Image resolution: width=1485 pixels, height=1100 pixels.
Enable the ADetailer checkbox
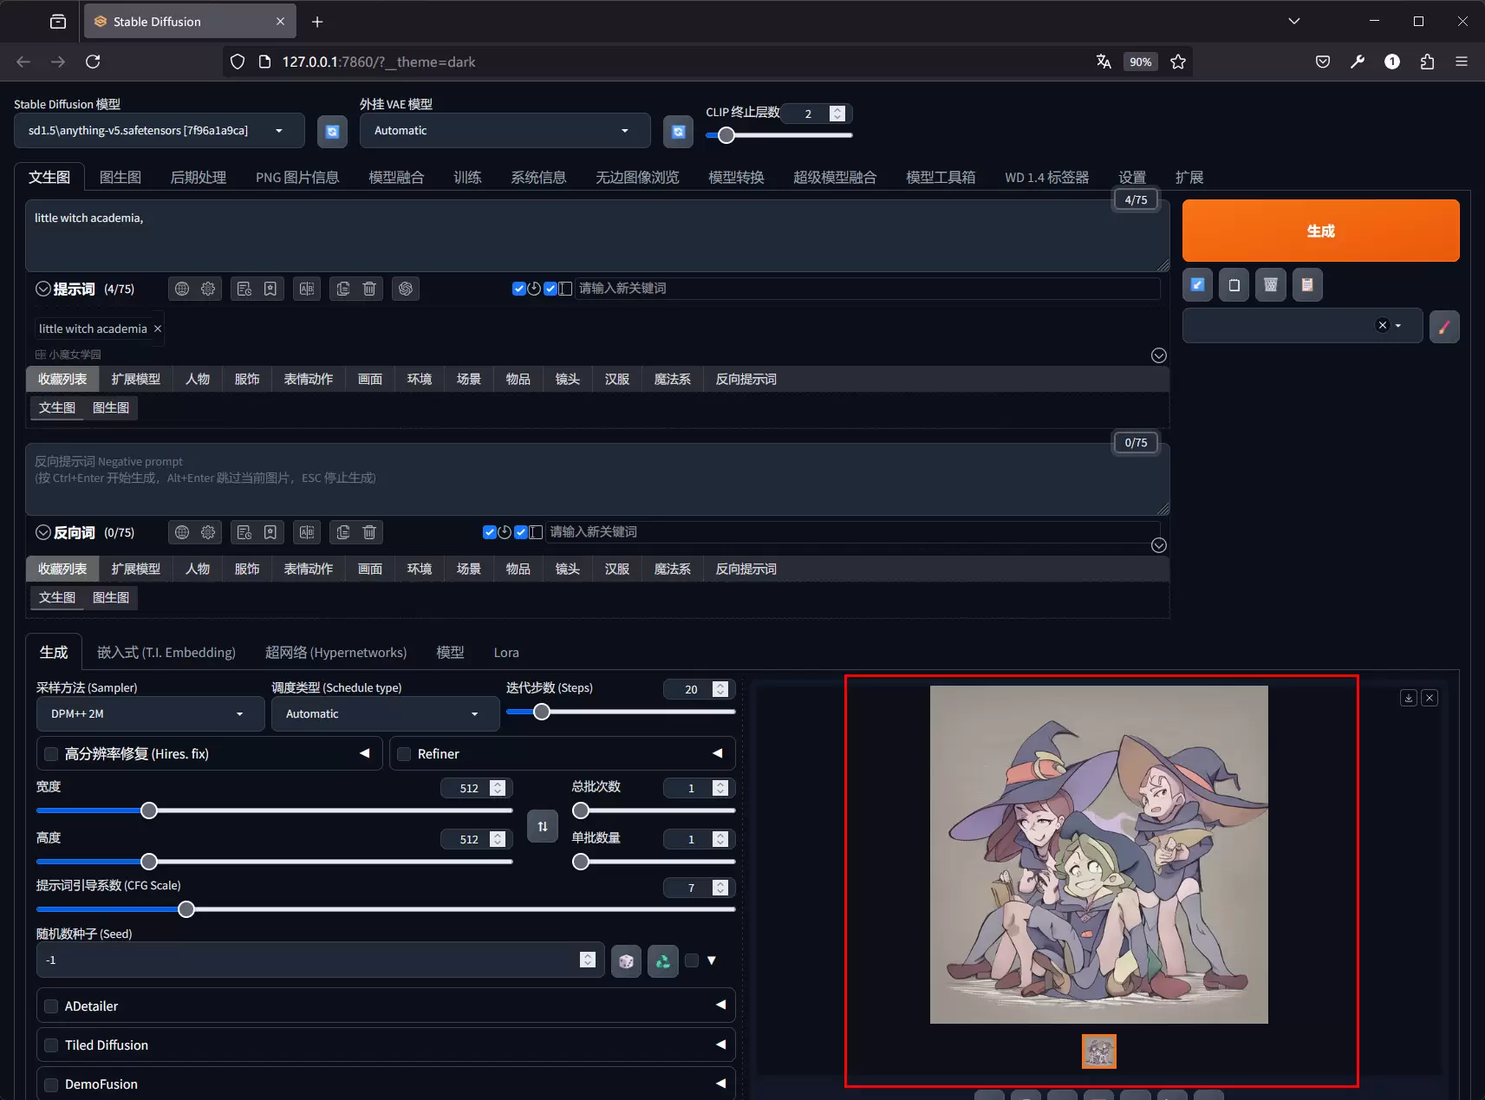click(51, 1006)
